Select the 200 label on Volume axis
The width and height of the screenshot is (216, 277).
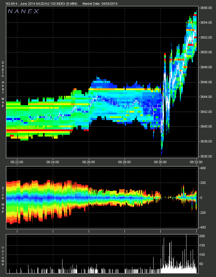click(203, 236)
